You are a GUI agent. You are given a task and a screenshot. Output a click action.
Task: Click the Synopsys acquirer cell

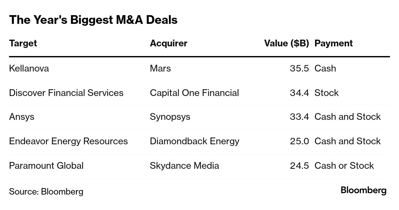pos(170,117)
